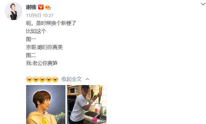206x124 pixels.
Task: Open 谢楠's profile via the username
Action: [31, 7]
